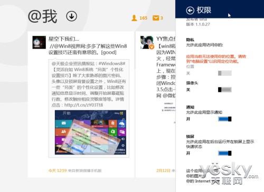Screen dimensions: 264x192
Task: Turn off the 通知 notifications switch
Action: 225,119
